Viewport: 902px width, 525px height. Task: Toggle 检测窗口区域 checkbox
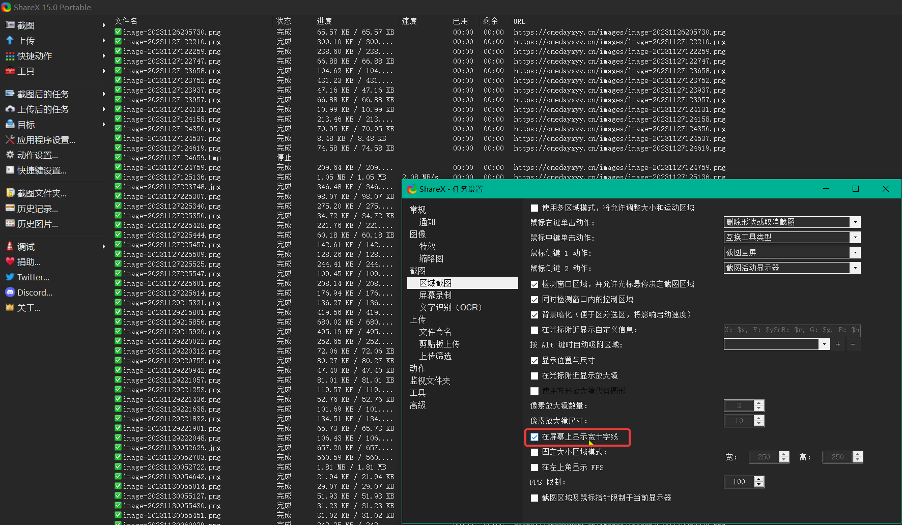534,284
